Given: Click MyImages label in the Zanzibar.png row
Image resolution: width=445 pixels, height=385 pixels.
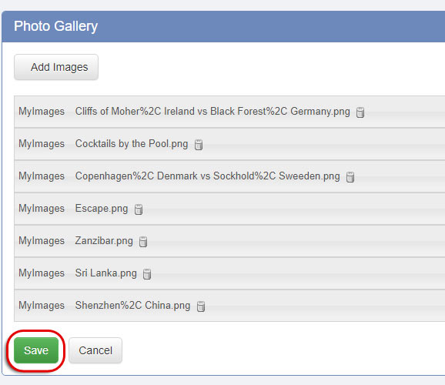Looking at the screenshot, I should [x=42, y=241].
